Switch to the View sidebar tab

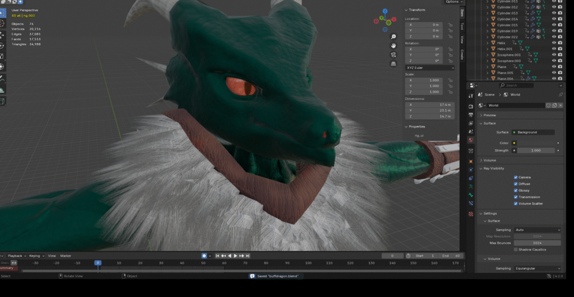462,40
